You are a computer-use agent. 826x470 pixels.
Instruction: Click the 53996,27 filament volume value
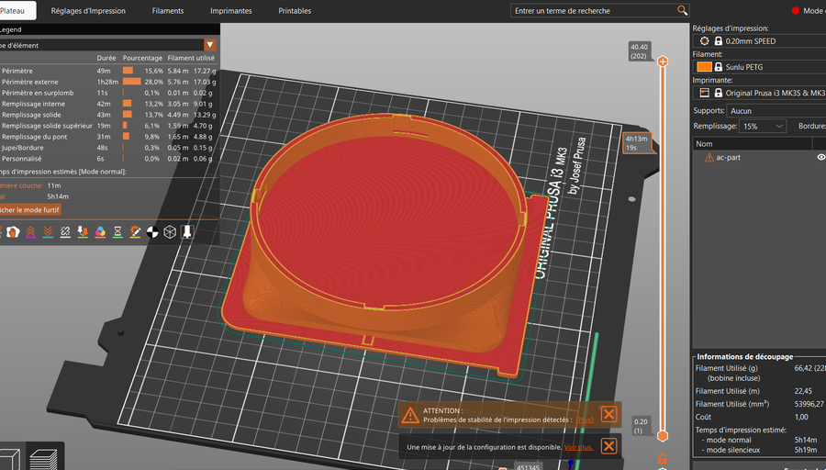809,404
